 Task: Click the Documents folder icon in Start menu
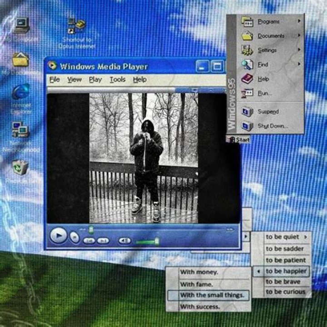coord(248,36)
